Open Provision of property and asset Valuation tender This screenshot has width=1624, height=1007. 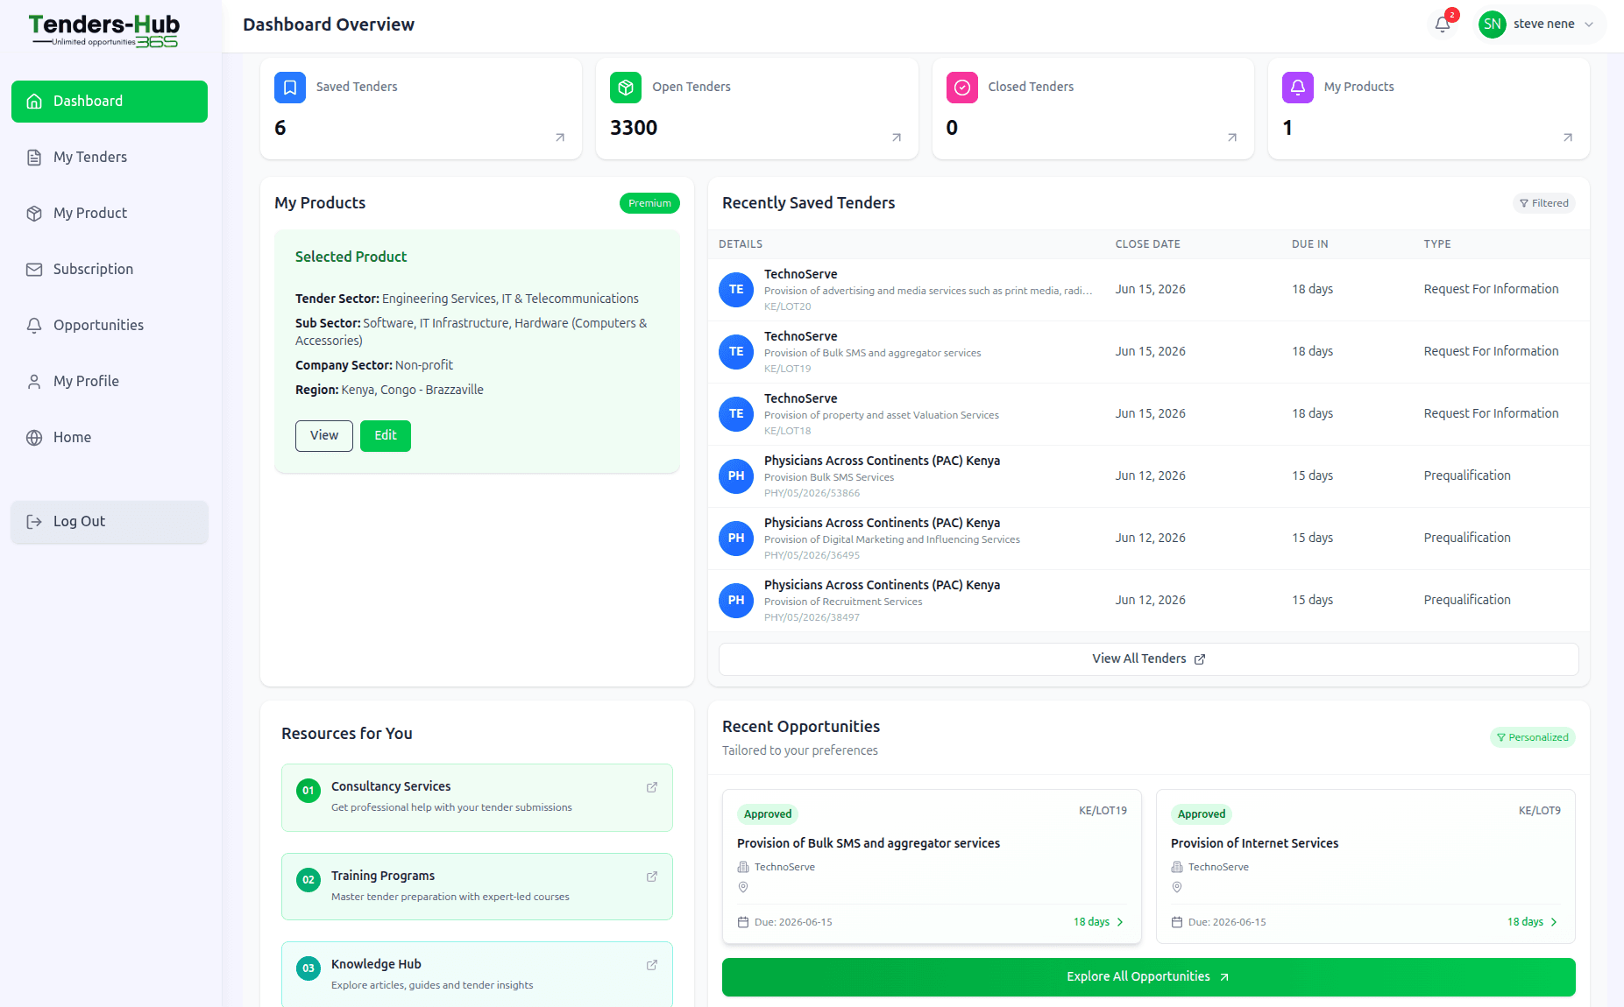1149,414
